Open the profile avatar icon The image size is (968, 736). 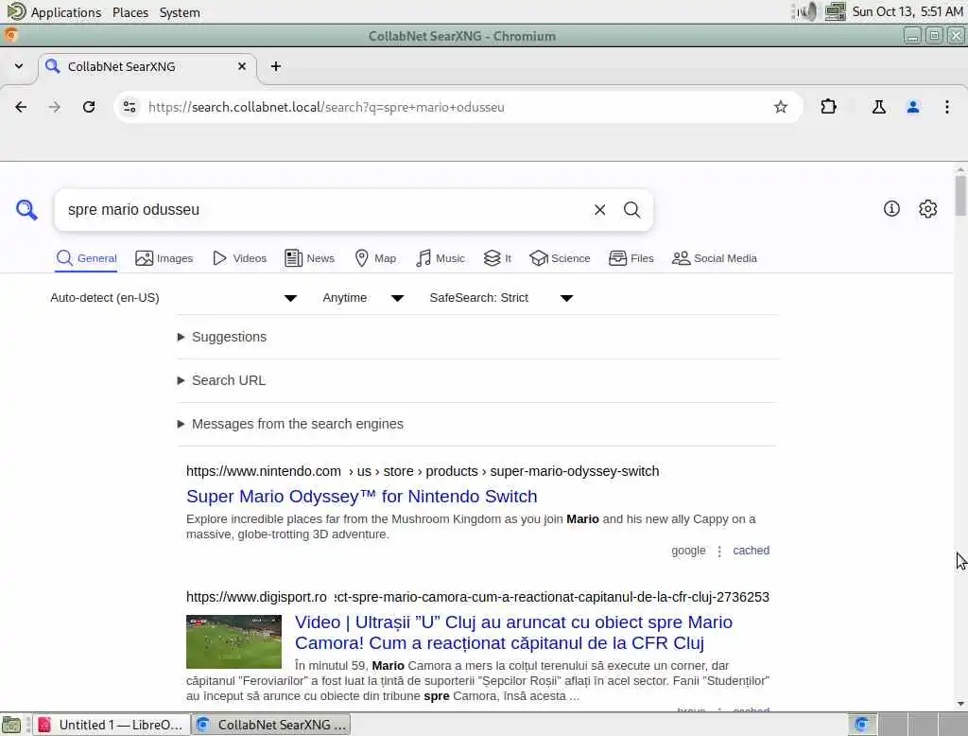[x=913, y=107]
